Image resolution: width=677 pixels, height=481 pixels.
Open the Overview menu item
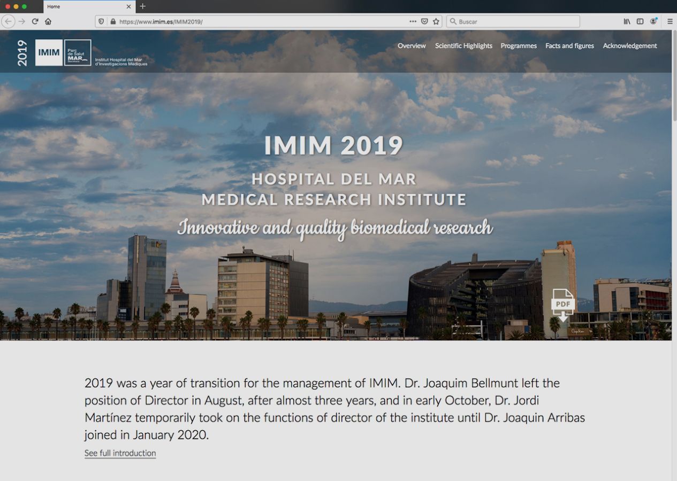(x=412, y=46)
